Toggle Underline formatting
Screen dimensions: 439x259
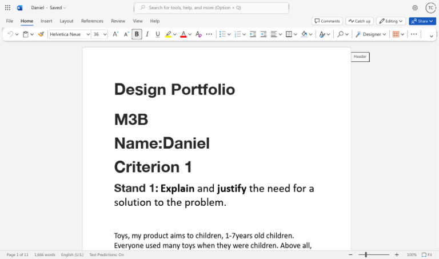point(158,34)
